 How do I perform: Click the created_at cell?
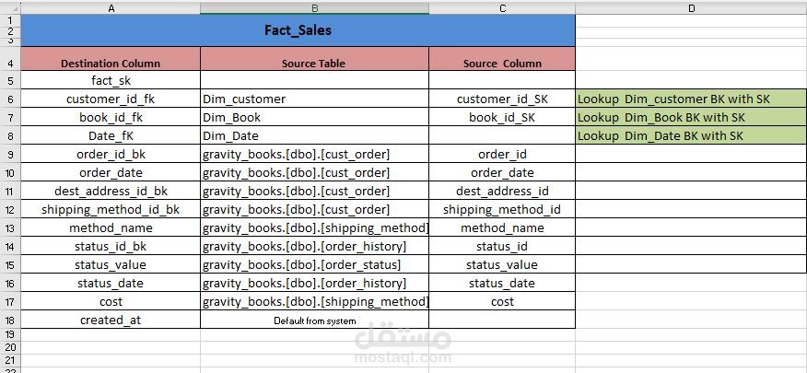tap(111, 320)
